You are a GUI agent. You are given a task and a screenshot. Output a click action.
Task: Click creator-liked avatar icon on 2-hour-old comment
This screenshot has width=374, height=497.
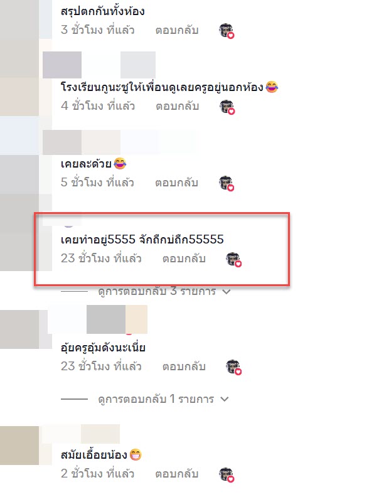(227, 475)
